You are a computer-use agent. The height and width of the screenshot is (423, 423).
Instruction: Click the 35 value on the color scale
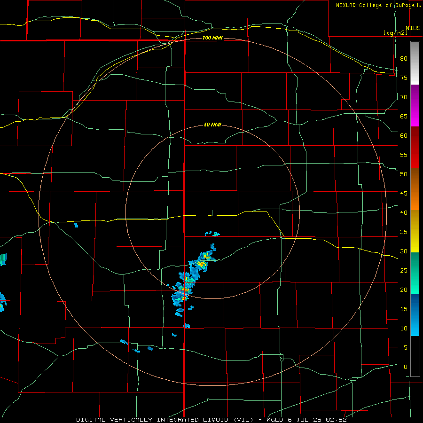point(404,232)
